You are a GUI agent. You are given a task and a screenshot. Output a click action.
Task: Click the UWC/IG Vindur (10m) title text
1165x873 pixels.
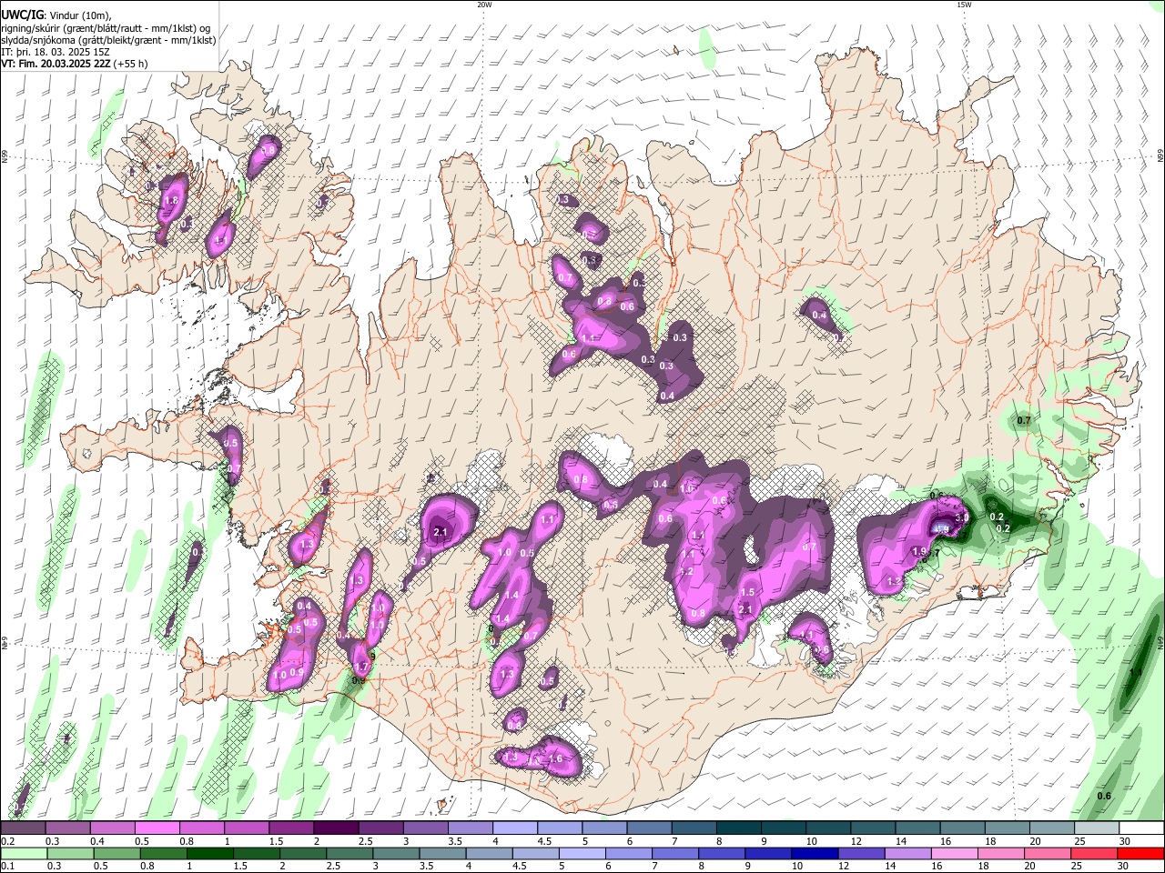click(56, 15)
